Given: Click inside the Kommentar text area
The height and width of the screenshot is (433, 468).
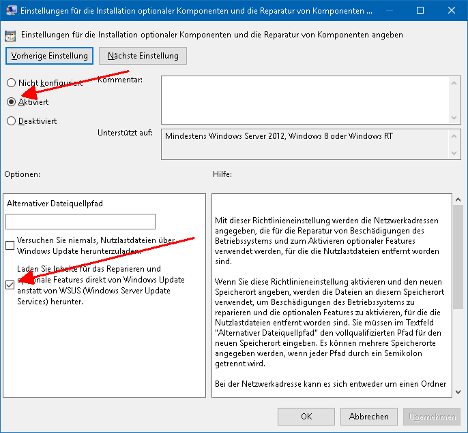Looking at the screenshot, I should (x=304, y=99).
